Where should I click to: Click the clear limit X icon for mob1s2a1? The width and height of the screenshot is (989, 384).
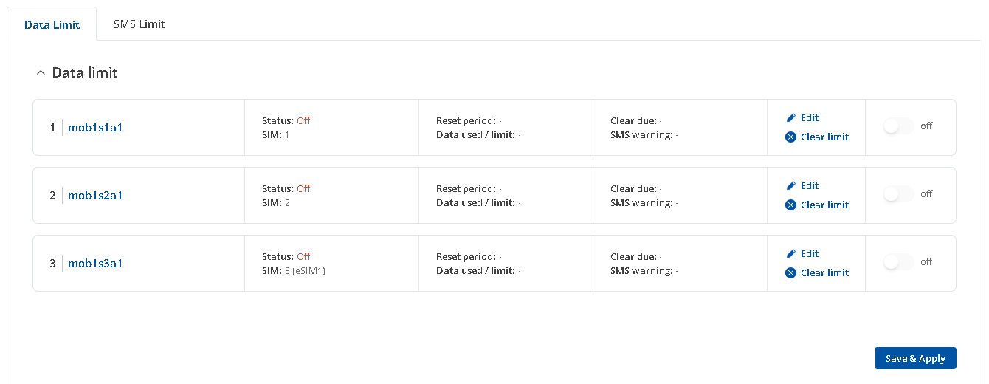tap(790, 205)
